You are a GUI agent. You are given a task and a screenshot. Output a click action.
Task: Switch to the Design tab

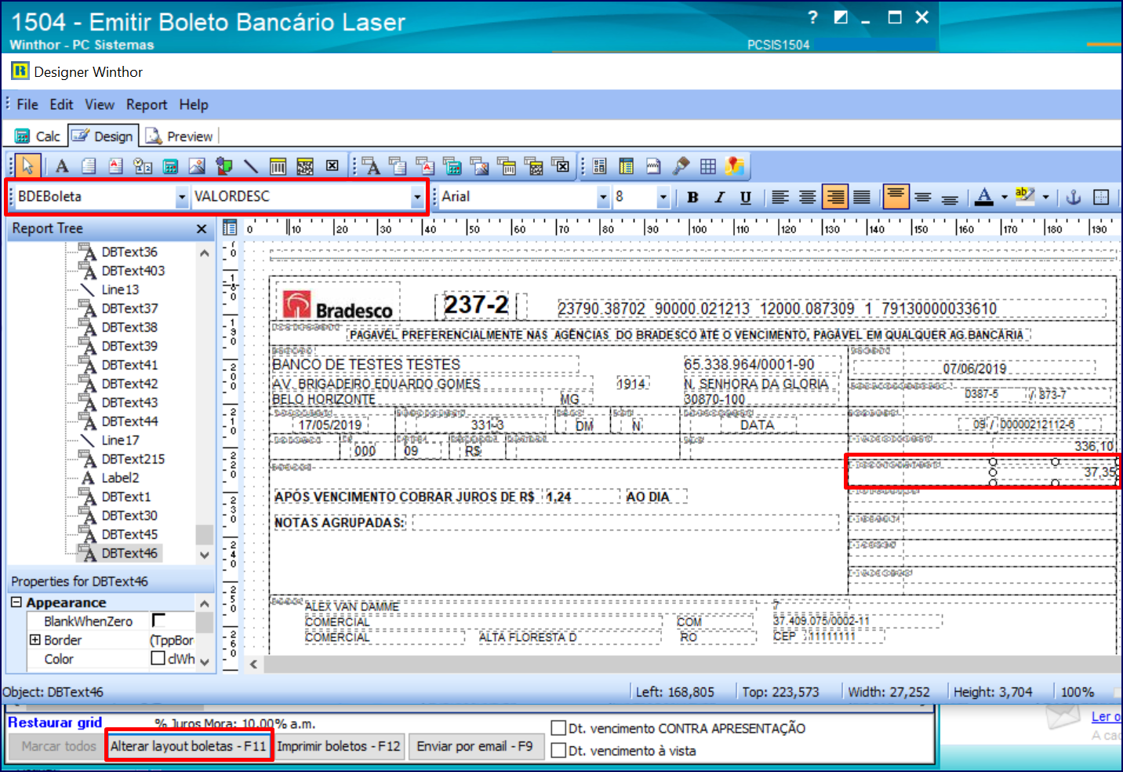(104, 136)
